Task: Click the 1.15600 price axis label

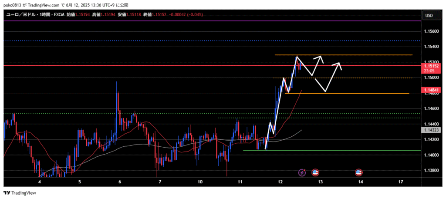Action: [432, 31]
